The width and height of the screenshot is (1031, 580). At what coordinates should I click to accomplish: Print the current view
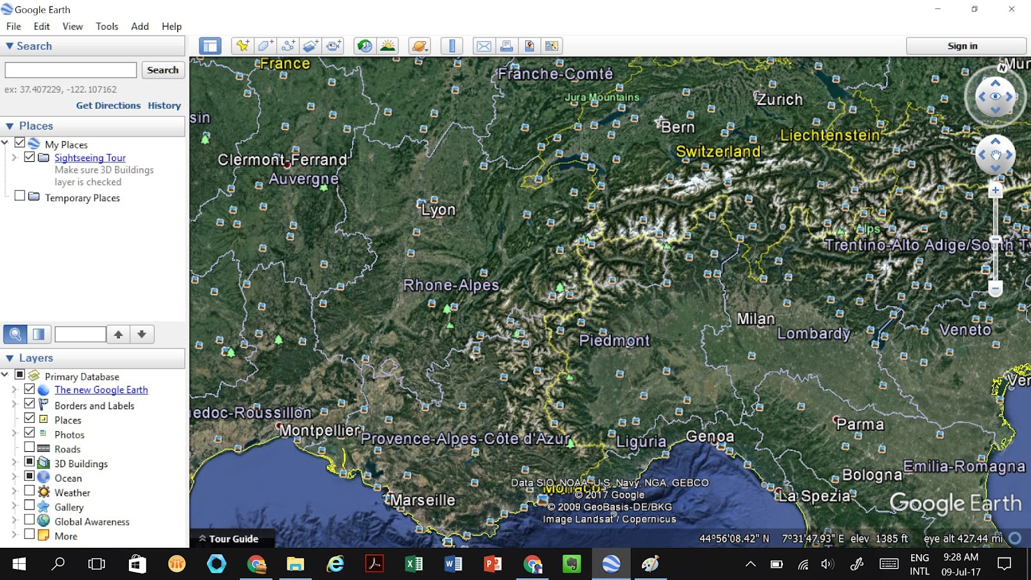click(x=506, y=46)
